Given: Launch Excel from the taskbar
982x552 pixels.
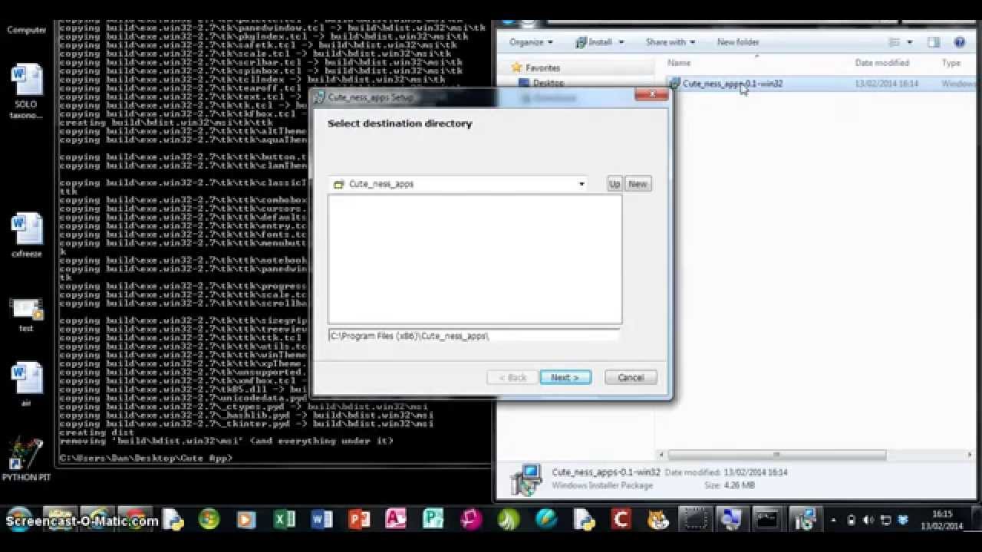Looking at the screenshot, I should point(284,520).
